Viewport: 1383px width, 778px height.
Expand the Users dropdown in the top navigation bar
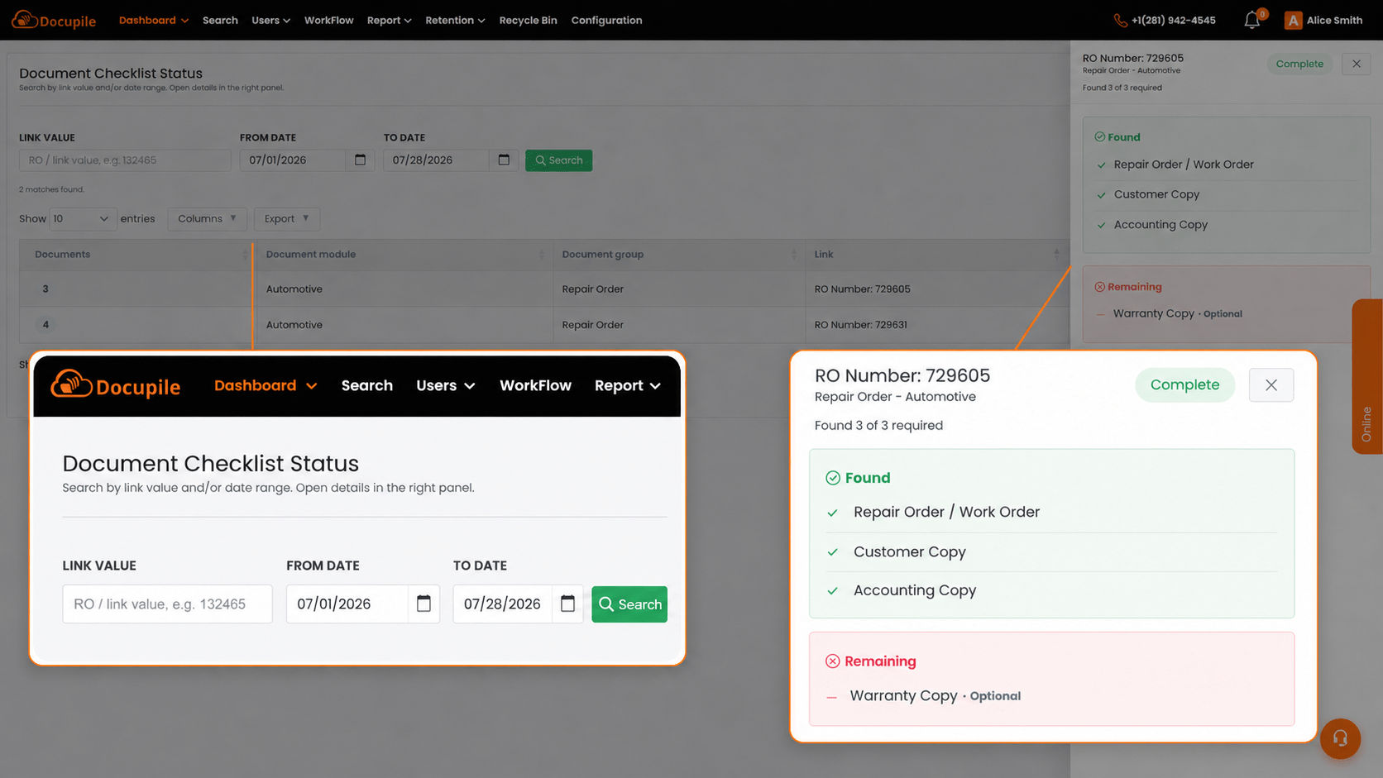[270, 20]
